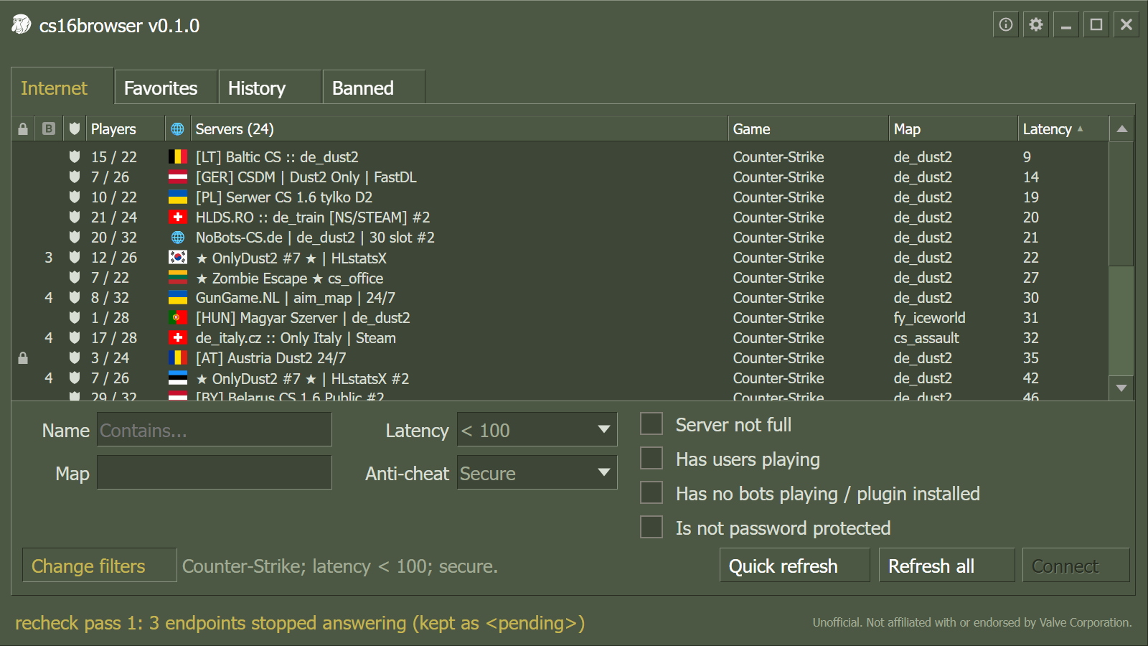Enable Has users playing checkbox
Image resolution: width=1148 pixels, height=646 pixels.
651,458
